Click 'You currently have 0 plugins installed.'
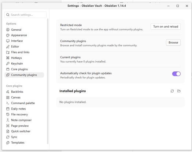The image size is (192, 152). pos(83,62)
